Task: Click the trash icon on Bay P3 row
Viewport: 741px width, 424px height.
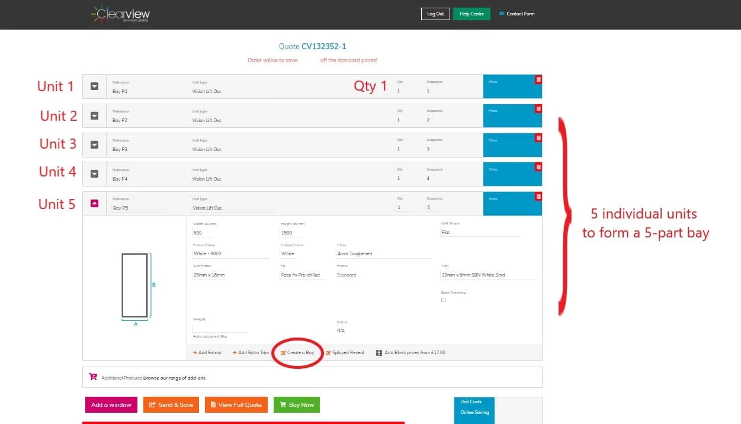Action: (x=538, y=138)
